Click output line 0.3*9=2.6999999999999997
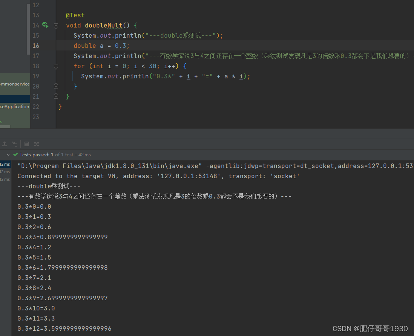Image resolution: width=414 pixels, height=336 pixels. tap(63, 298)
